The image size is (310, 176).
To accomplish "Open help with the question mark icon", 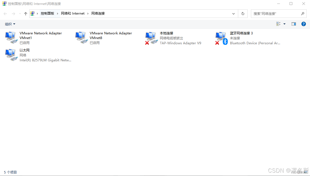I will pos(303,24).
